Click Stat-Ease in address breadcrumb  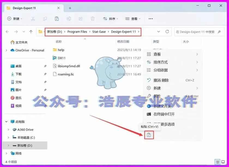(99, 32)
